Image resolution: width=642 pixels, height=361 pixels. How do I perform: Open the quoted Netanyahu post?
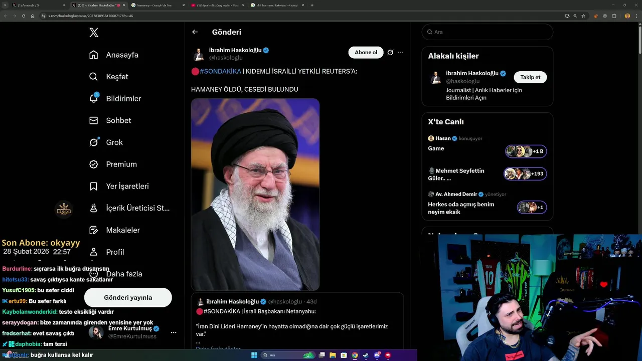click(x=297, y=321)
